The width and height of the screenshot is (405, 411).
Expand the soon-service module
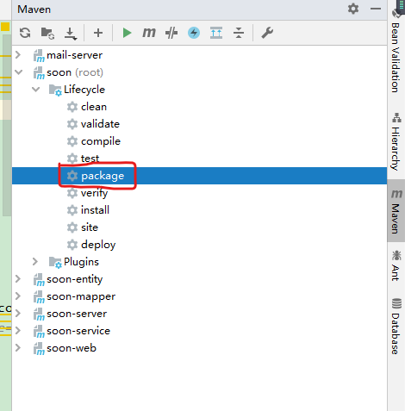click(x=18, y=331)
